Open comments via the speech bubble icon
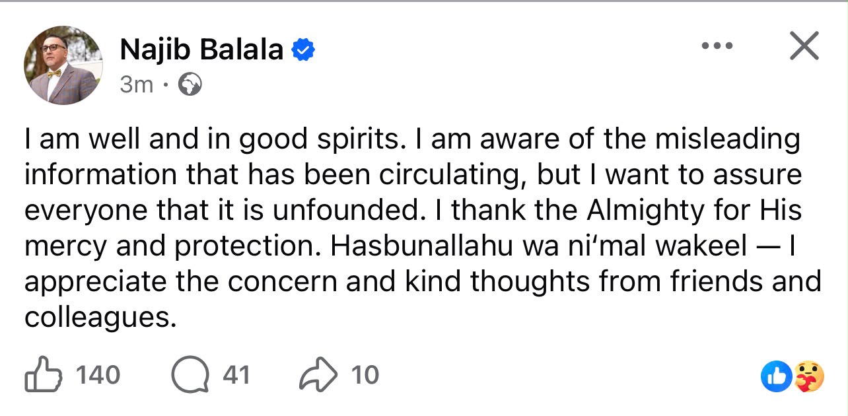 click(190, 376)
